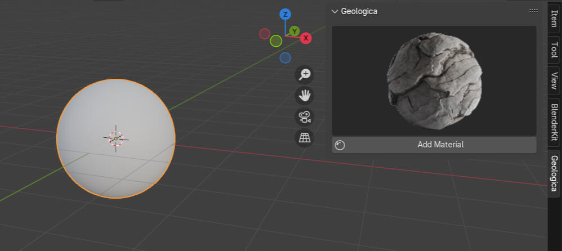Click the zoom magnifier viewport icon
This screenshot has width=562, height=251.
(x=305, y=74)
